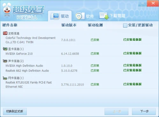Click the 驱动检测 column header

95,25
